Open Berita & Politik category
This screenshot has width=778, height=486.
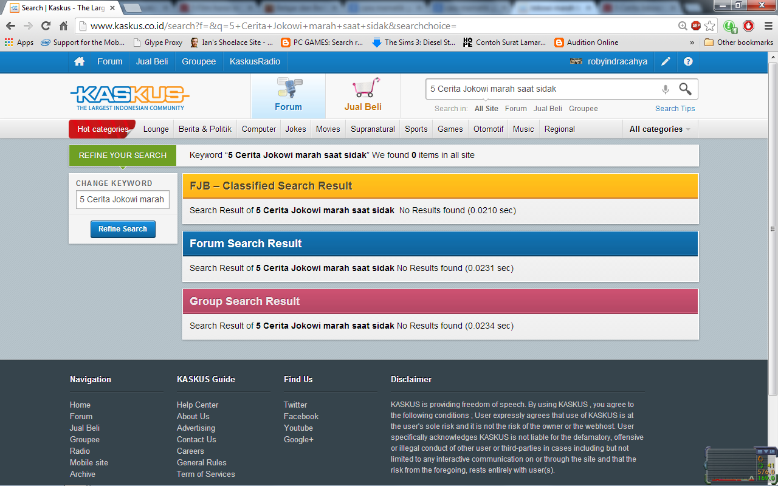click(205, 129)
